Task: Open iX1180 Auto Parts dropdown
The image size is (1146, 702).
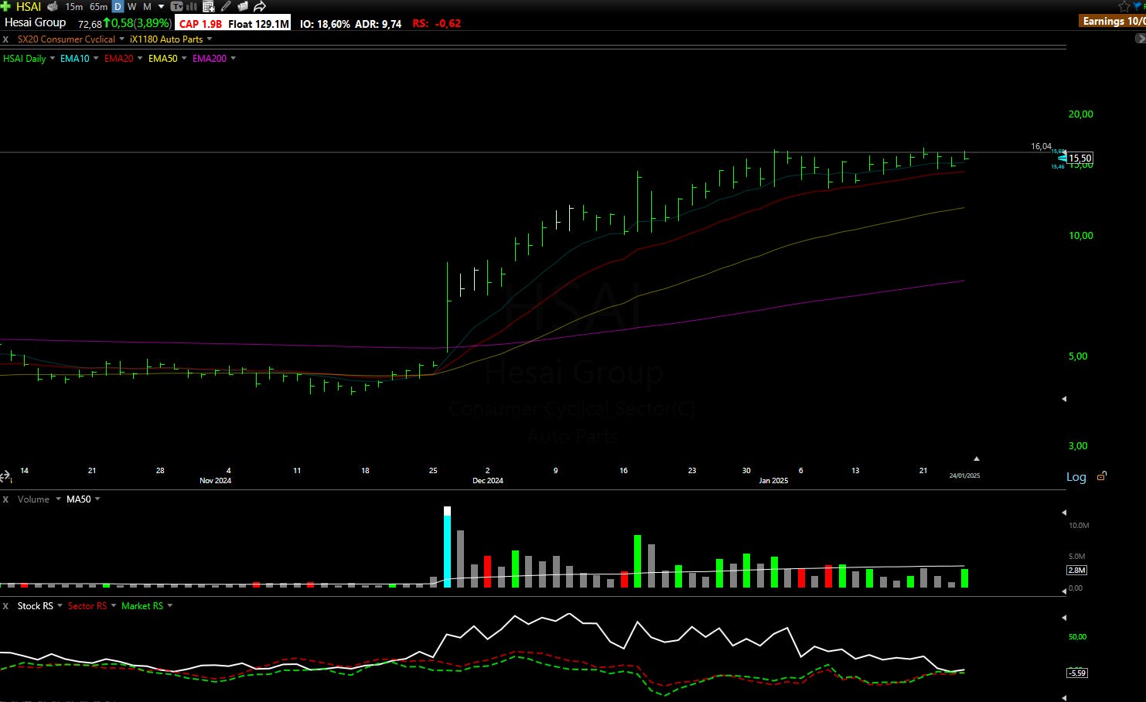Action: pos(210,39)
